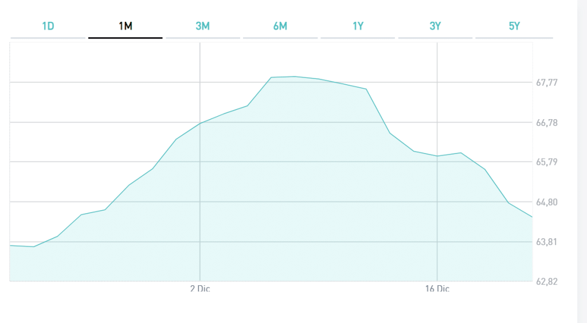The image size is (587, 323).
Task: Click price line at the 2 Dic gridline
Action: coord(200,123)
